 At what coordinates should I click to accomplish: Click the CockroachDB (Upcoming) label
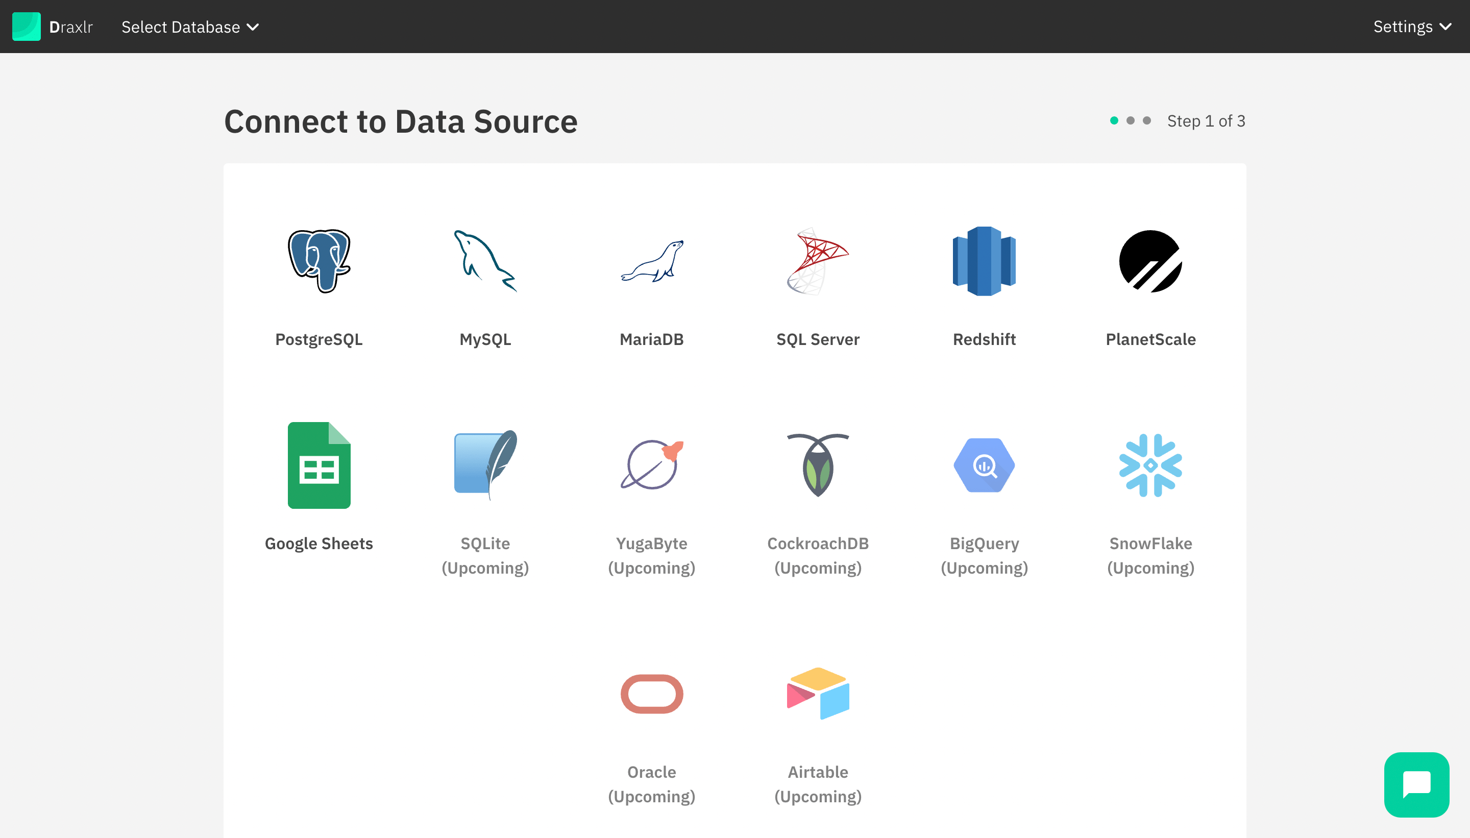(818, 556)
